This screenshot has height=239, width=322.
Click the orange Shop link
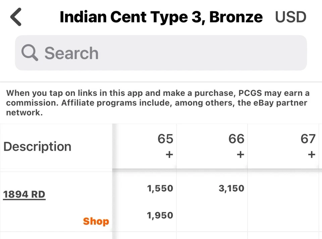point(96,221)
